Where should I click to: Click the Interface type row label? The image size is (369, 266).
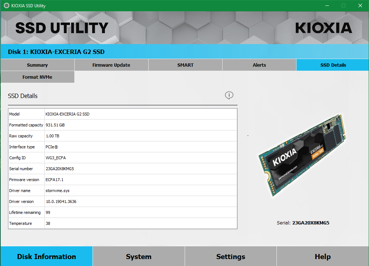click(22, 147)
